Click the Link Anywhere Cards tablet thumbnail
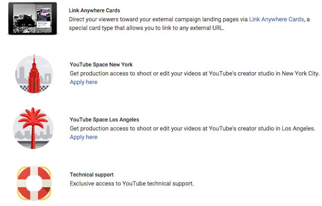 tap(33, 18)
